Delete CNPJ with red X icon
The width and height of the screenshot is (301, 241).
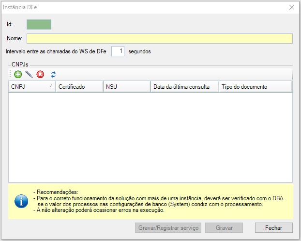point(40,75)
